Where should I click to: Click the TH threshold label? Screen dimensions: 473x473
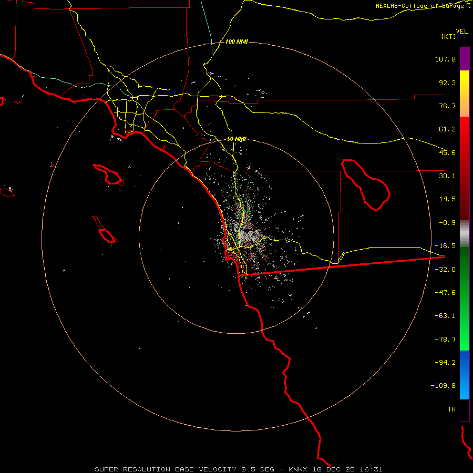tap(451, 409)
